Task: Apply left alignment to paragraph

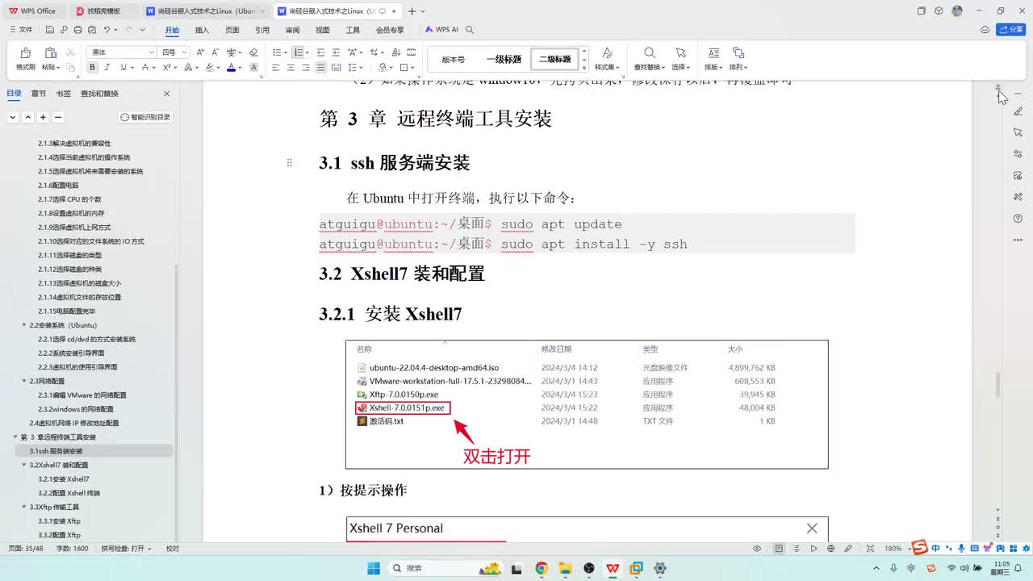Action: point(275,68)
